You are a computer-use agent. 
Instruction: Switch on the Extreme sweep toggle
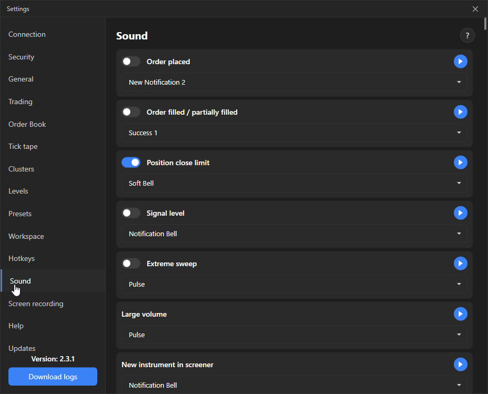pyautogui.click(x=131, y=264)
